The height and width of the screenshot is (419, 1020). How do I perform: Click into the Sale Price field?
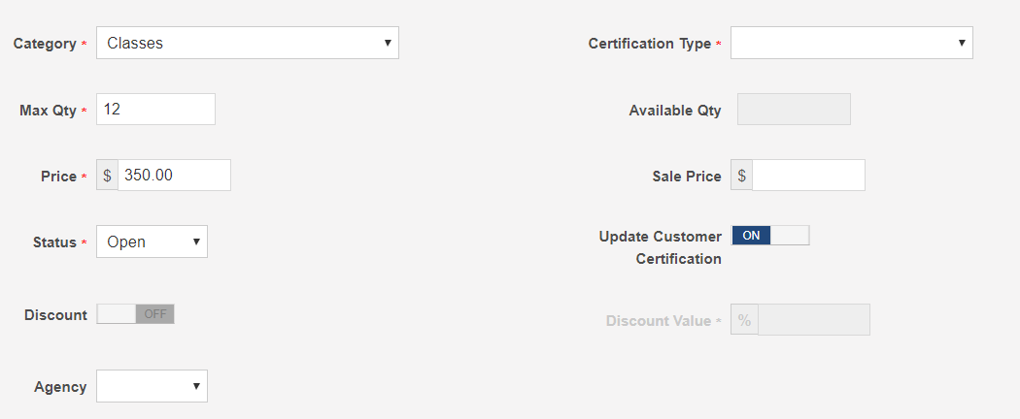click(x=808, y=176)
